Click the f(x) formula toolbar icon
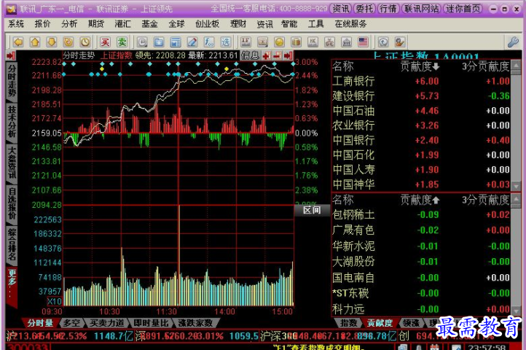 coord(209,42)
